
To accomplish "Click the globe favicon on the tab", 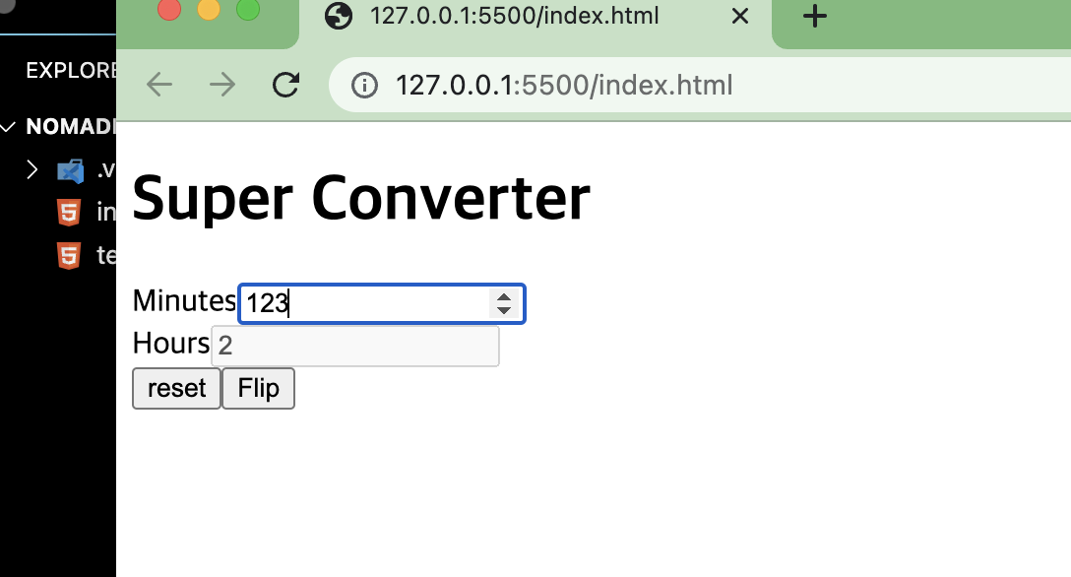I will pos(339,16).
